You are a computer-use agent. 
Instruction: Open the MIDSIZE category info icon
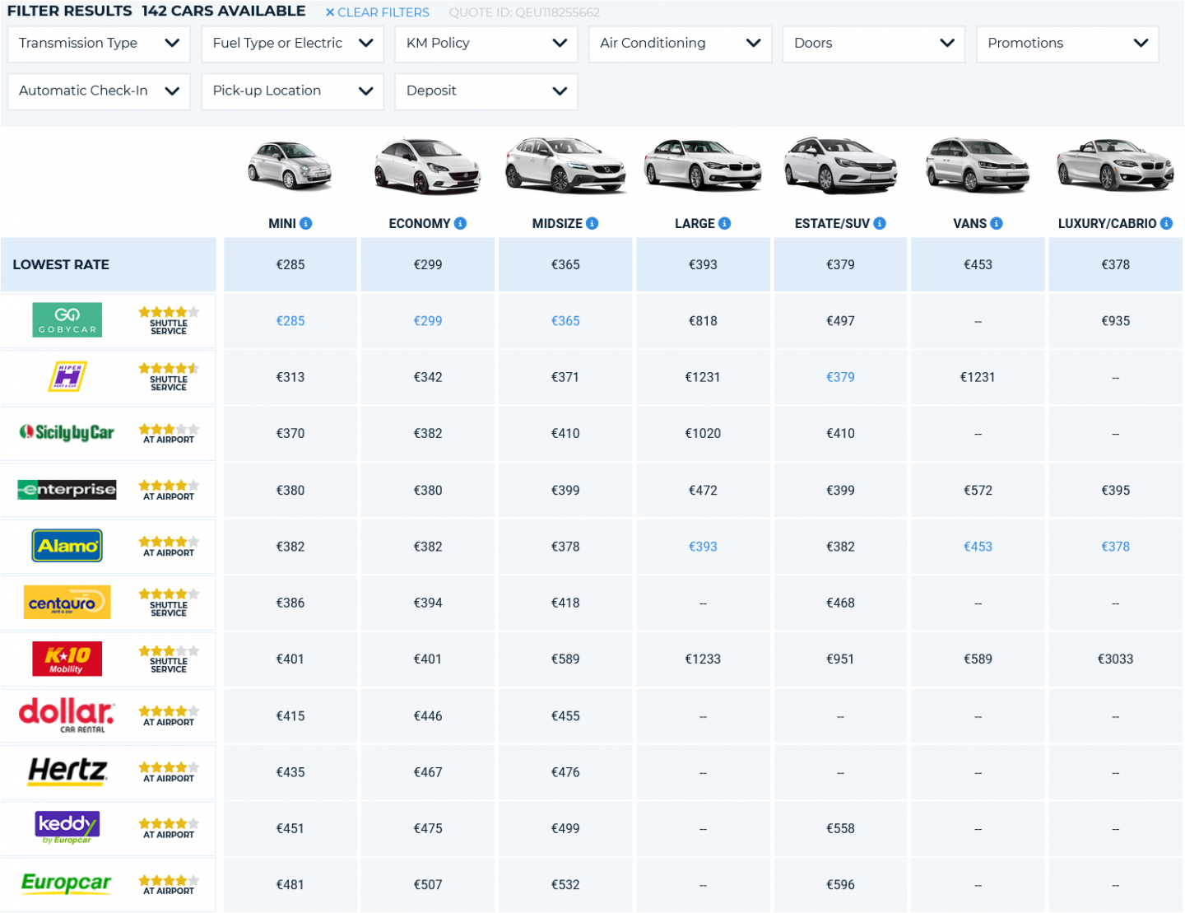(x=592, y=223)
